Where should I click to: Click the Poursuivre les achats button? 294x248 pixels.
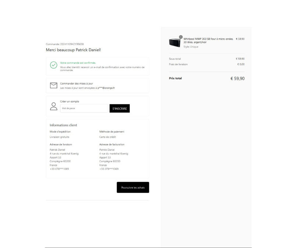[133, 187]
